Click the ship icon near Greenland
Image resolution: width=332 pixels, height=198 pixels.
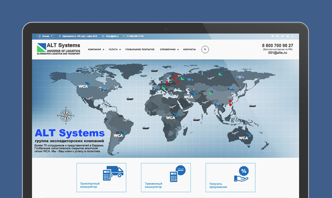[154, 70]
